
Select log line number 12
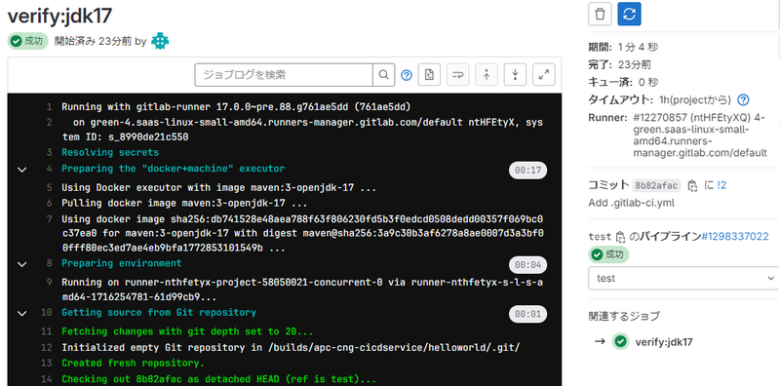coord(46,347)
